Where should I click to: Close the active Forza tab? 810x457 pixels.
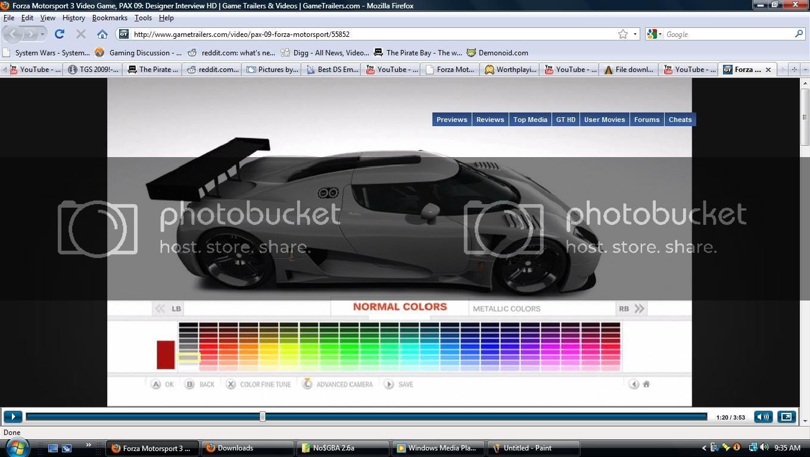point(768,70)
